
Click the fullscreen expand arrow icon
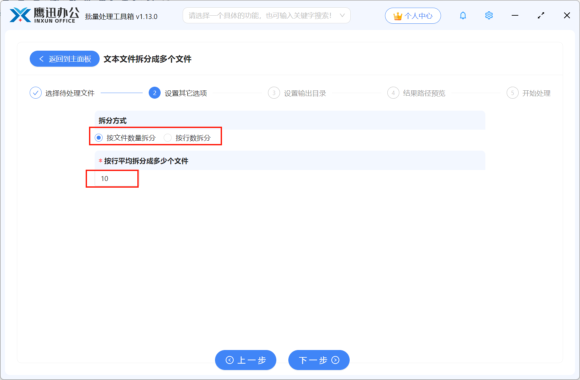point(541,15)
